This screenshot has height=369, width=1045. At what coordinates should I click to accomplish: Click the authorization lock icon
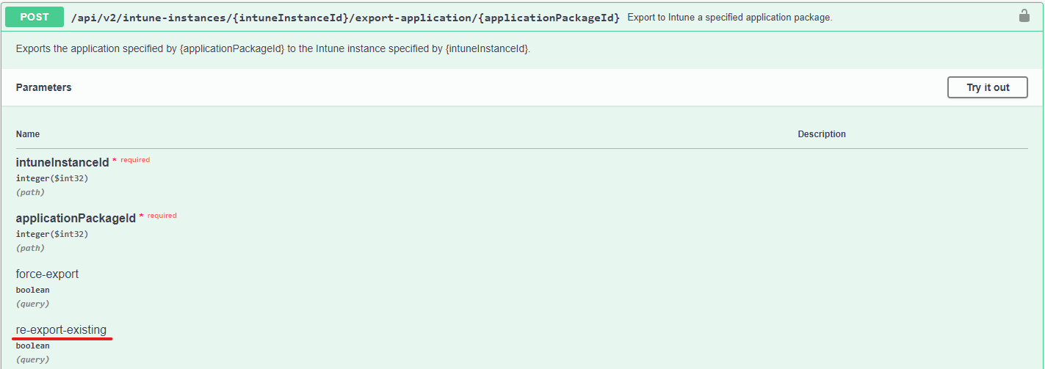(x=1024, y=16)
